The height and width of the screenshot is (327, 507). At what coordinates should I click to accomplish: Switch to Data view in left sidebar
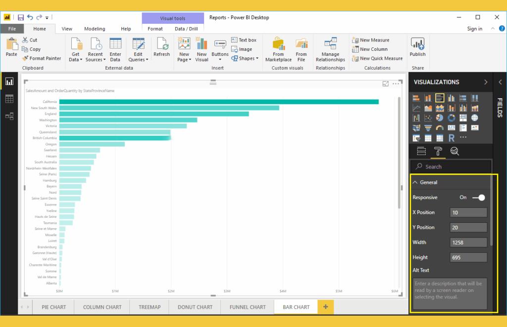click(x=9, y=99)
